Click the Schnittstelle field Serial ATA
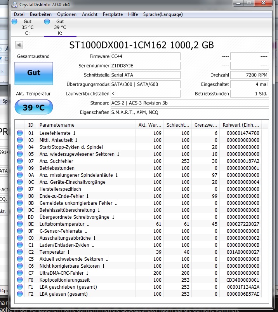Image resolution: width=278 pixels, height=312 pixels. [x=145, y=75]
